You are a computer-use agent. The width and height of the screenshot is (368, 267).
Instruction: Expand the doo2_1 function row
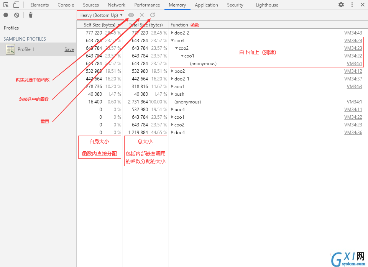click(x=172, y=79)
